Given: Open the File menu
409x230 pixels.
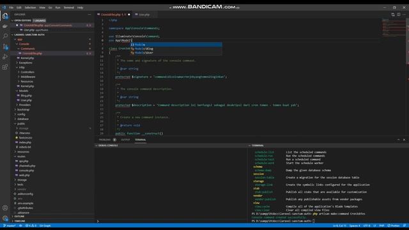Looking at the screenshot, I should 12,8.
